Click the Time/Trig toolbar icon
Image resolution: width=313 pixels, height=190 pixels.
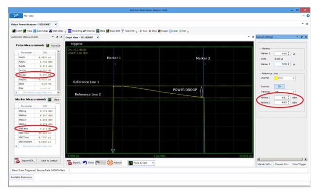click(x=70, y=31)
